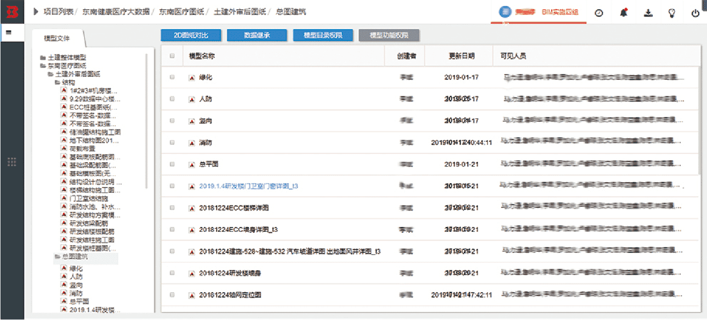The image size is (707, 320).
Task: Expand the 土建整体模型 folder in tree
Action: click(x=43, y=57)
